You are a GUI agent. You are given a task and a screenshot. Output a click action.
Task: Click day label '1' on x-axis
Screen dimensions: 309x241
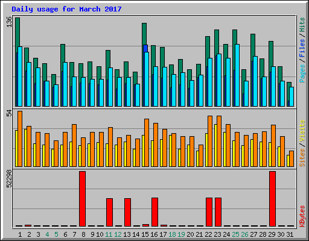pos(20,234)
